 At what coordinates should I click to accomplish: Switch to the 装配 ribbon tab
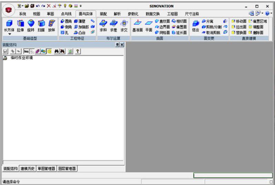point(103,14)
